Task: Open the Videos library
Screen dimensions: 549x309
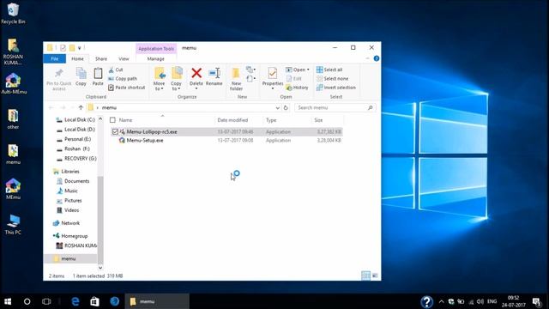Action: tap(68, 210)
